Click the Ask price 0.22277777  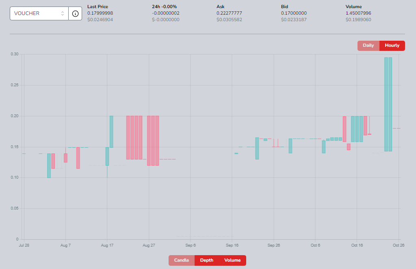click(229, 13)
